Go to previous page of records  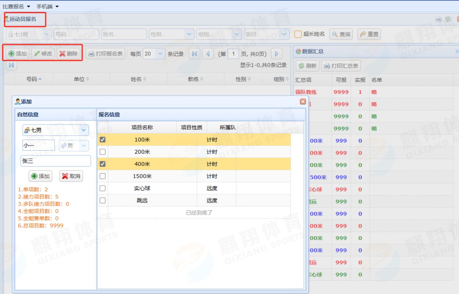pyautogui.click(x=207, y=54)
